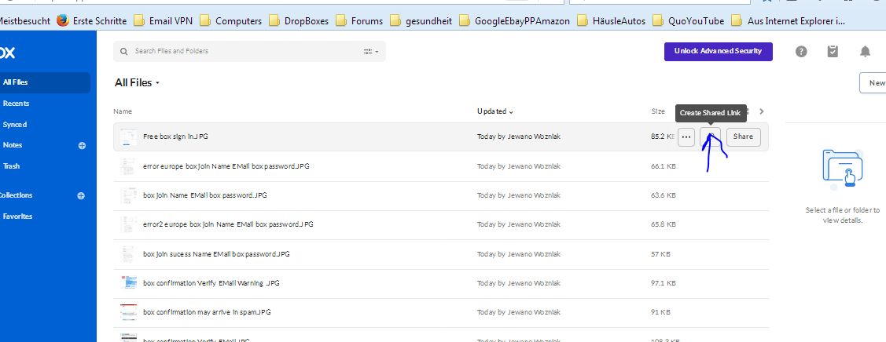Open error2 europe box Join Name EMail file
Image resolution: width=886 pixels, height=342 pixels.
coord(228,224)
